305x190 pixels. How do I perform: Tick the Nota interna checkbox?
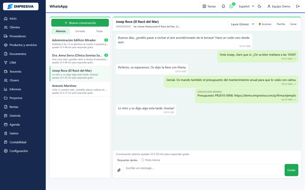[x=143, y=160]
